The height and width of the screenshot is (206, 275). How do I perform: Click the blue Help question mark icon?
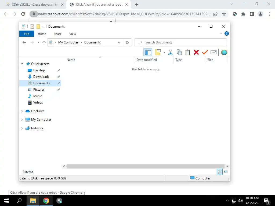click(227, 34)
